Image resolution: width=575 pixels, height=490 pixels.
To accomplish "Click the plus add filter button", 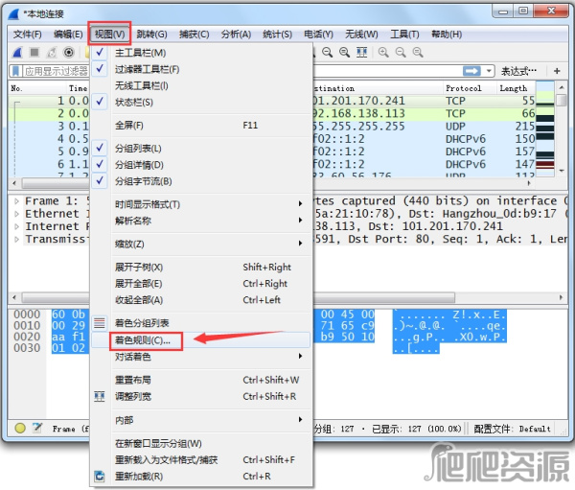I will 557,71.
